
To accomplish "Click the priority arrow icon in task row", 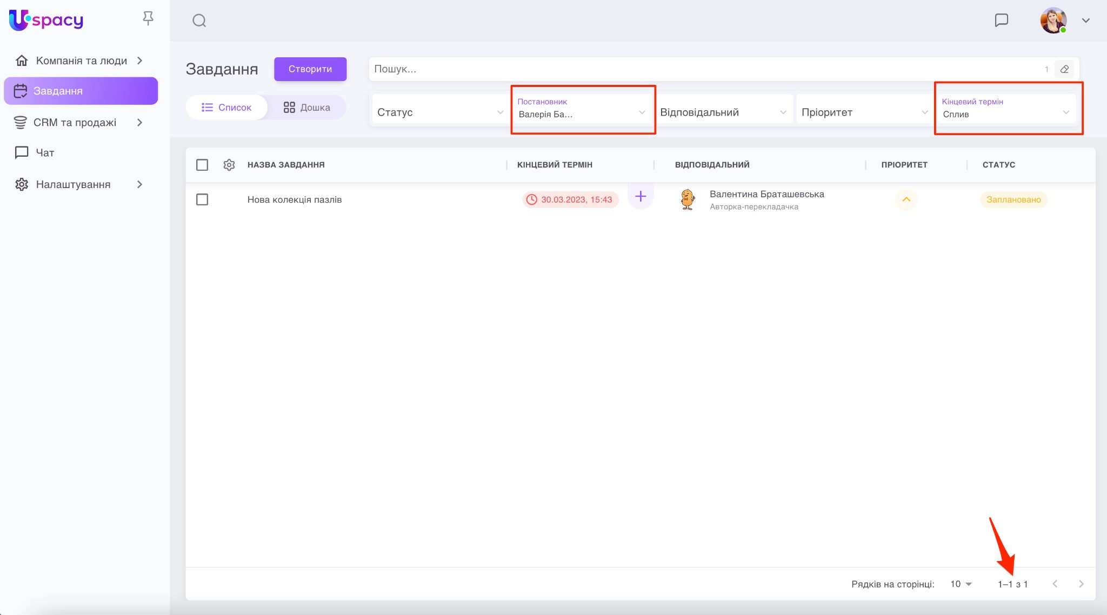I will 906,199.
